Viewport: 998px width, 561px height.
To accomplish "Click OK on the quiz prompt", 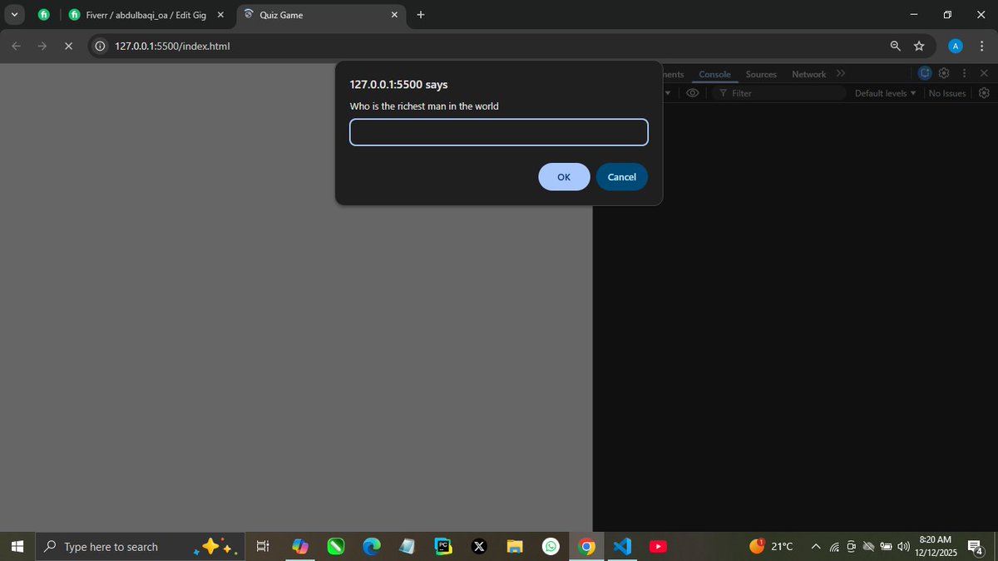I will coord(564,176).
